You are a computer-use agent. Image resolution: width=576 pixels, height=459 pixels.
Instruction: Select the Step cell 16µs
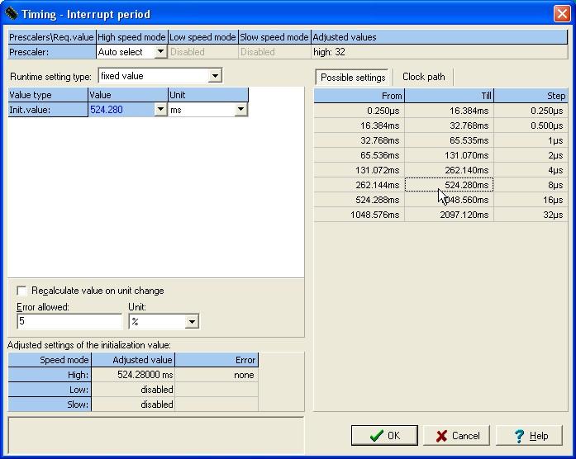(x=531, y=200)
